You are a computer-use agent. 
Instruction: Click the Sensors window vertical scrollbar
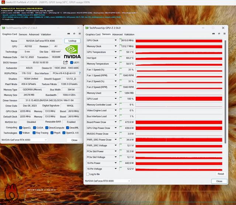point(225,92)
